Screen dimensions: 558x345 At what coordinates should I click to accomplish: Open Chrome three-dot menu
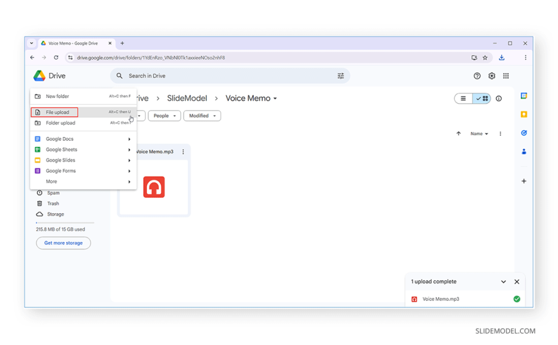click(x=525, y=58)
